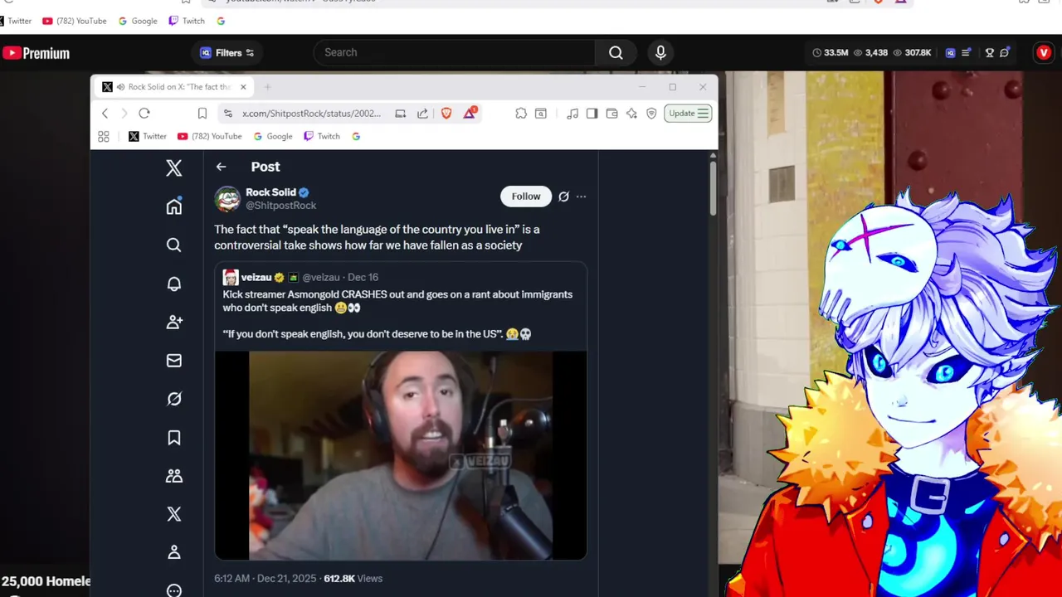This screenshot has height=597, width=1062.
Task: Open Brave Rewards triangle icon
Action: click(x=470, y=113)
